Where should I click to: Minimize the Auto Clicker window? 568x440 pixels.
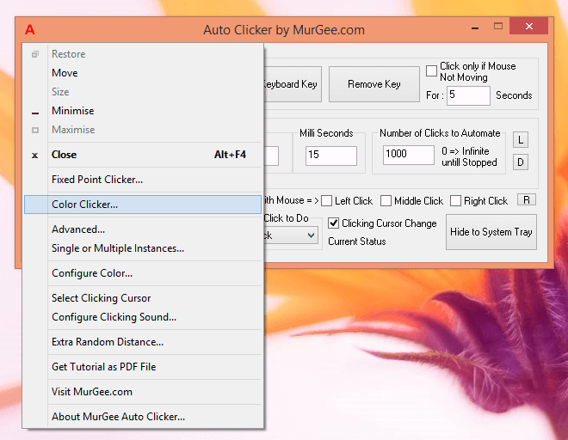(x=475, y=27)
